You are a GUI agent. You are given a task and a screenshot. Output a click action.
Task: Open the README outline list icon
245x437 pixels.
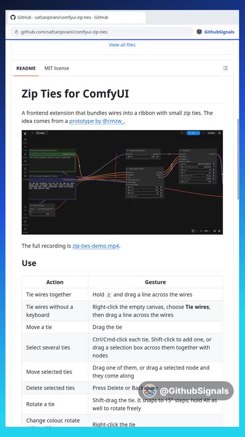click(225, 68)
